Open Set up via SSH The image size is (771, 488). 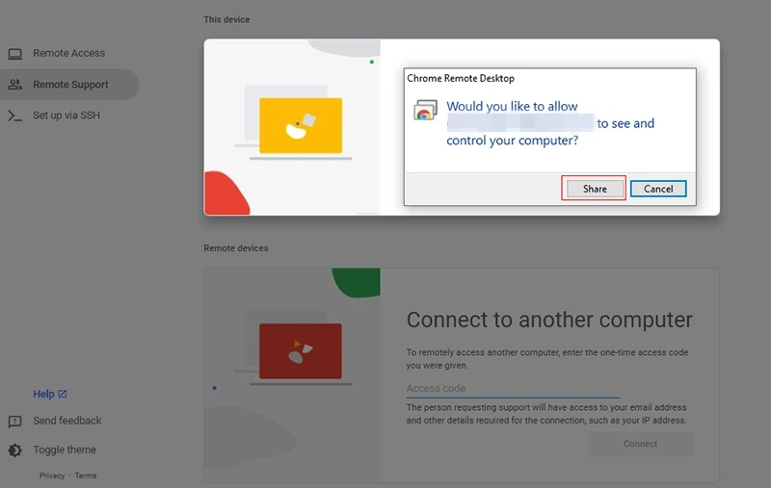[66, 116]
